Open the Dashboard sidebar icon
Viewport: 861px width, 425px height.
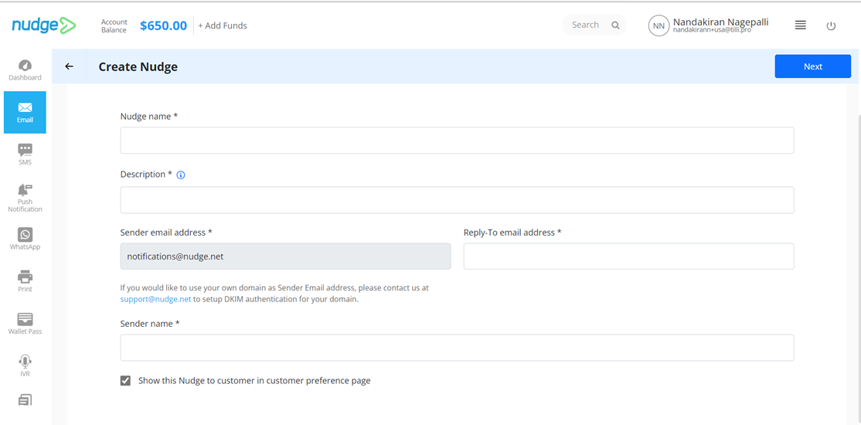(x=25, y=66)
